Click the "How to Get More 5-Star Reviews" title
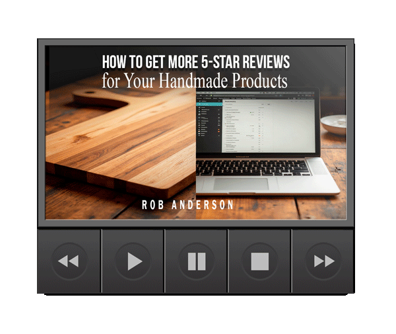Viewport: 396px width, 334px height. (x=196, y=62)
